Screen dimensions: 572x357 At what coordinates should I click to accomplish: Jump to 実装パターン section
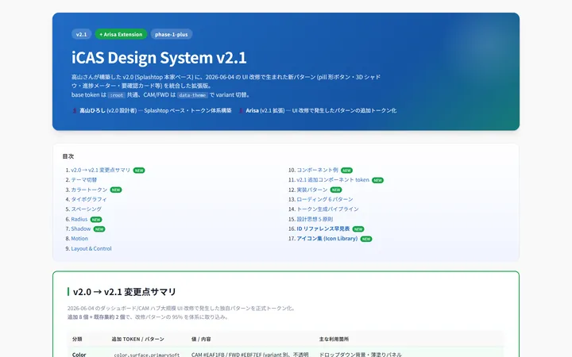click(312, 190)
